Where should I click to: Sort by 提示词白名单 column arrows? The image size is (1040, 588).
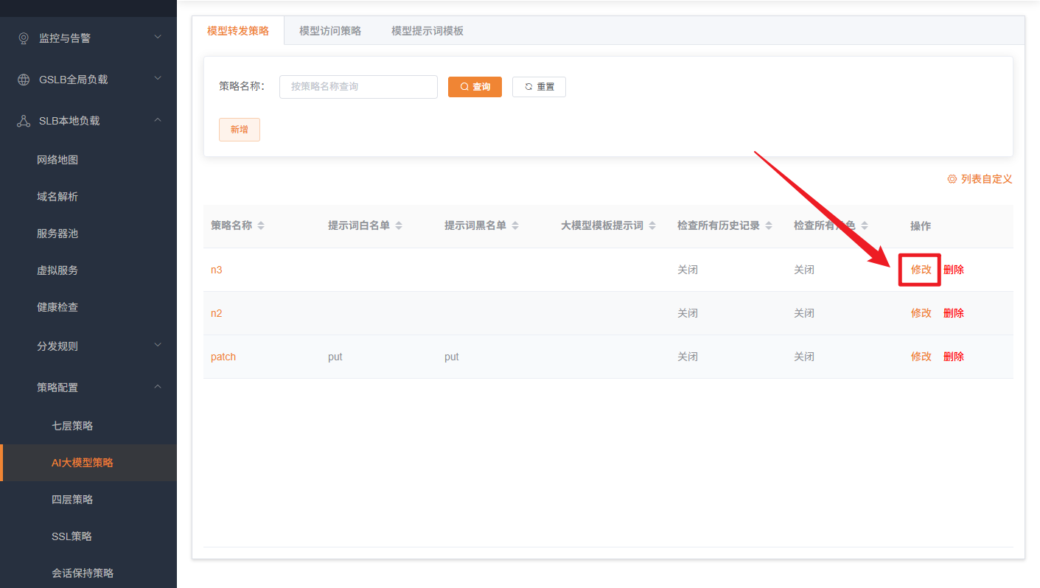(x=399, y=226)
